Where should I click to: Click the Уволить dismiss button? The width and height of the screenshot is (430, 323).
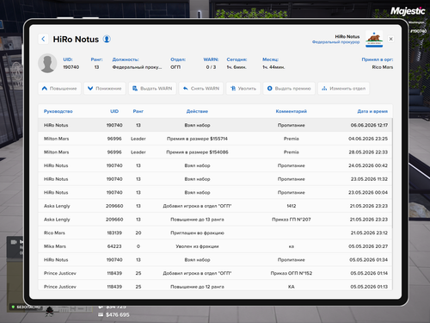(243, 89)
